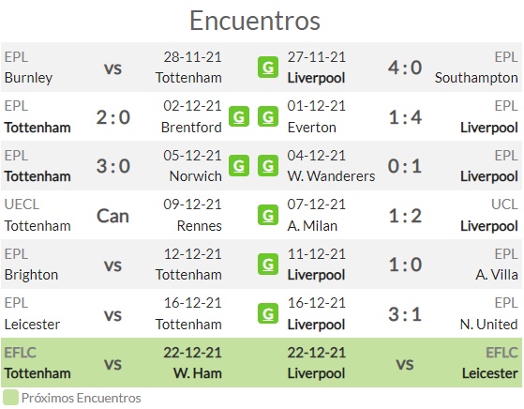The image size is (524, 409).
Task: Click the green Próximos Encuentros legend swatch
Action: tap(10, 398)
